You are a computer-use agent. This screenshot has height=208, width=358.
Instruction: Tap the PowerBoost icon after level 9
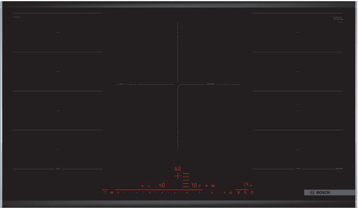tap(231, 193)
